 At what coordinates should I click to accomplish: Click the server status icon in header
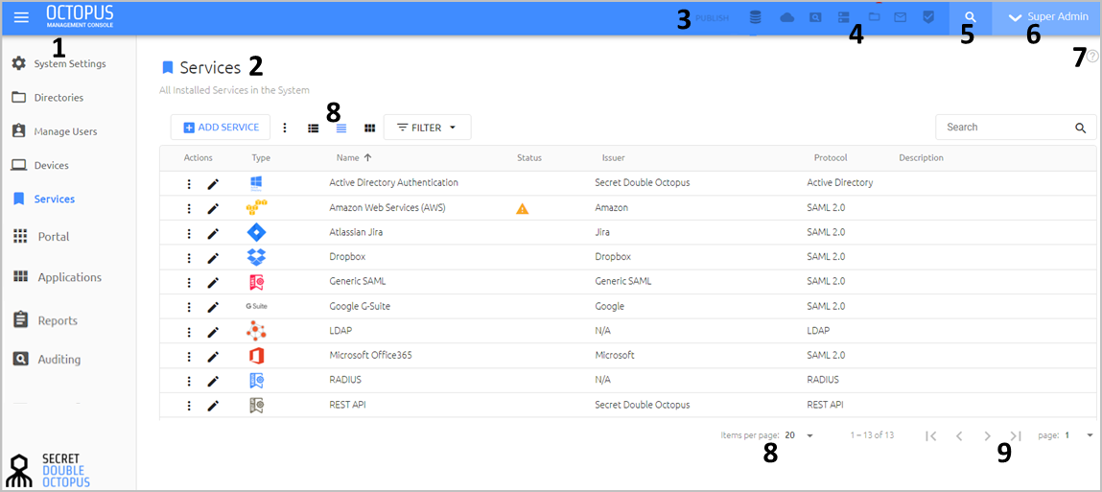(844, 17)
